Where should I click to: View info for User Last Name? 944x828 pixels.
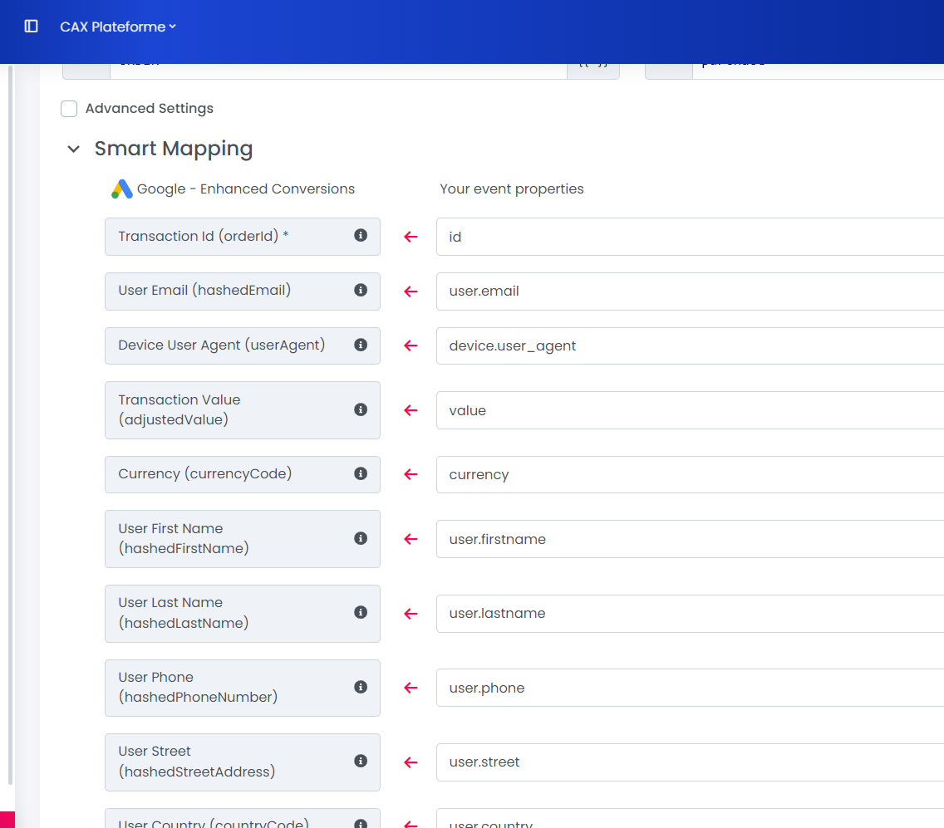[x=361, y=613]
